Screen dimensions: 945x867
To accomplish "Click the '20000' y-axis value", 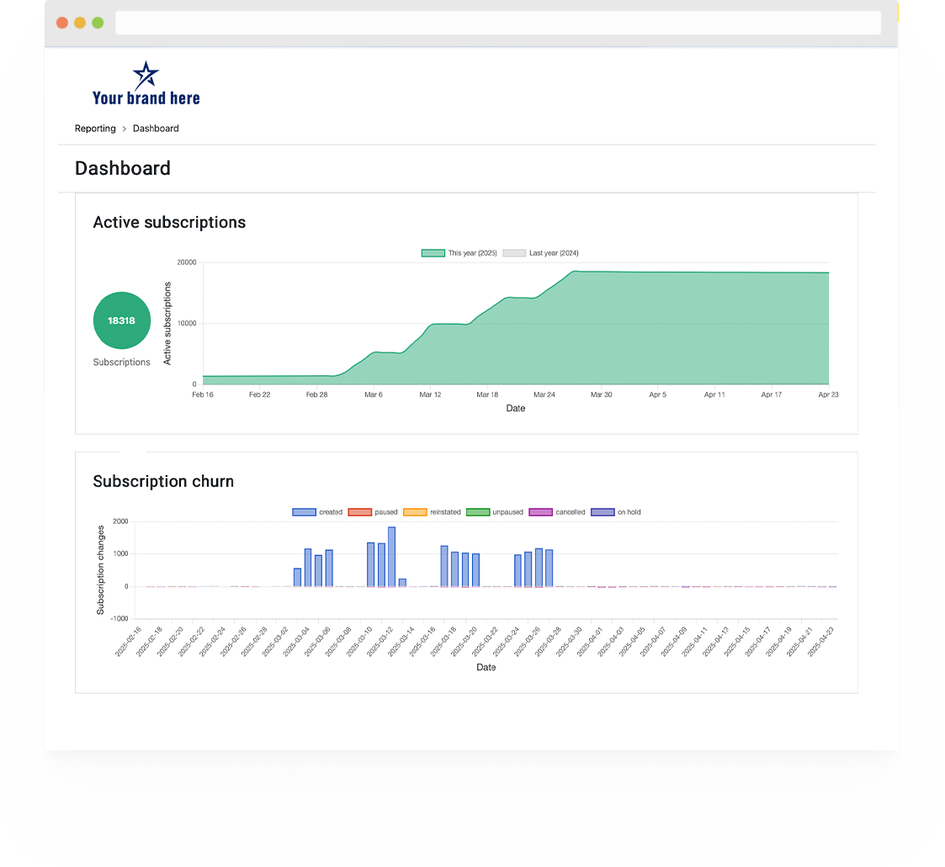I will (x=187, y=262).
